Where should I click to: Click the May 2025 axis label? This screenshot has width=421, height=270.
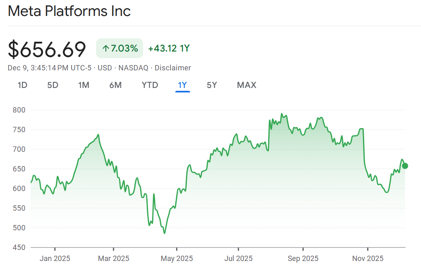177,259
